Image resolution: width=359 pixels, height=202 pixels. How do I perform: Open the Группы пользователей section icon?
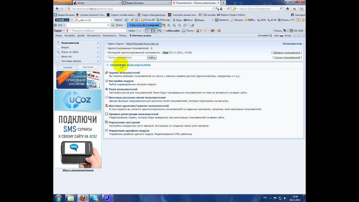107,73
